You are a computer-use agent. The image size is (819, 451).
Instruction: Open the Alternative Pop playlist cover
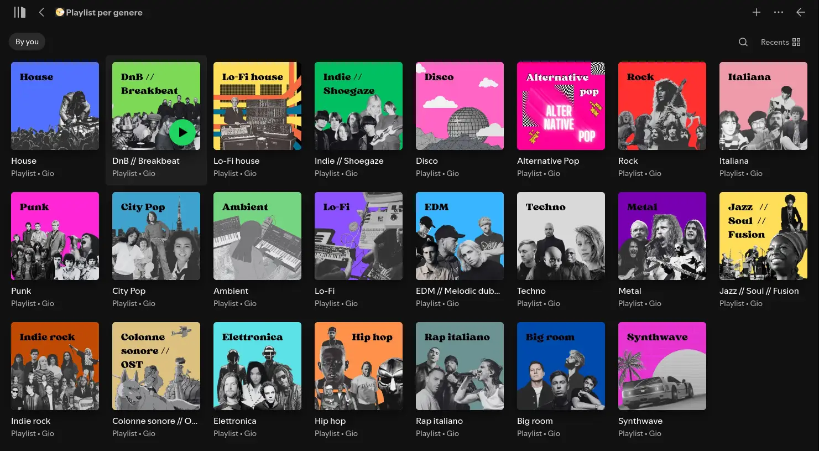(561, 106)
